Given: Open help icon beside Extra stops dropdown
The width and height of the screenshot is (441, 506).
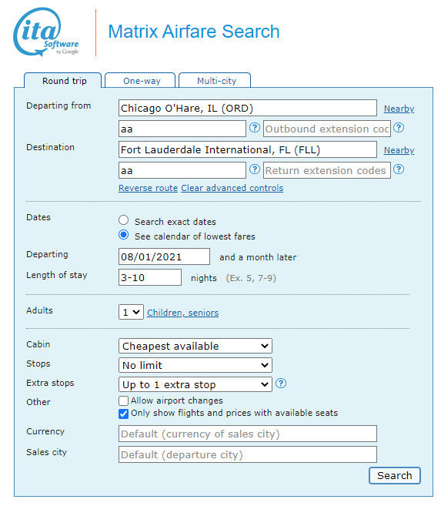Looking at the screenshot, I should (x=281, y=384).
